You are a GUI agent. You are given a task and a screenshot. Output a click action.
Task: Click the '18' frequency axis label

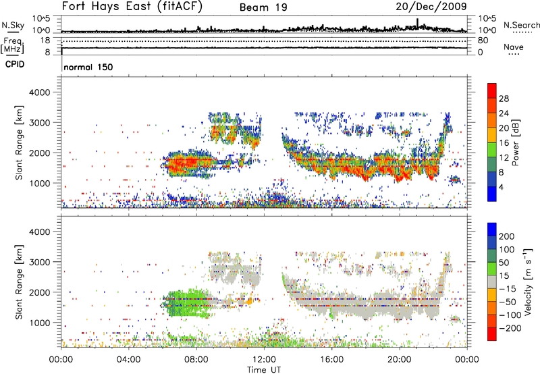[45, 41]
